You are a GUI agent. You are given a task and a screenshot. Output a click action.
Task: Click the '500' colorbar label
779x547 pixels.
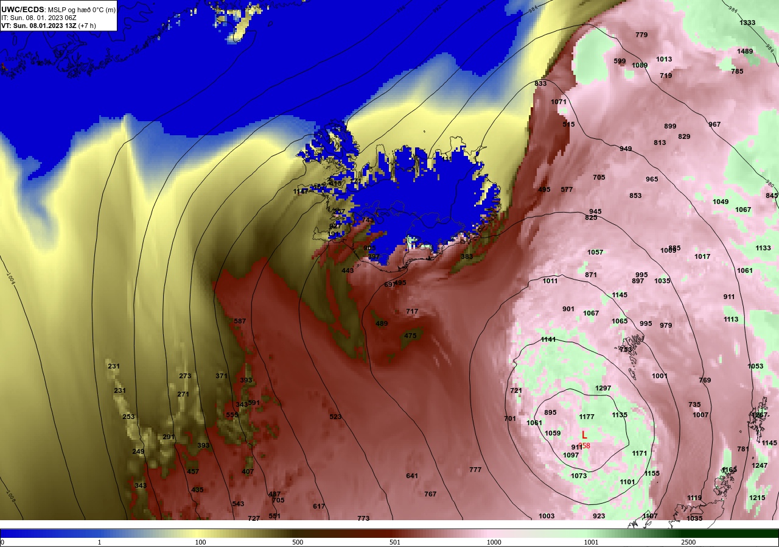point(298,542)
